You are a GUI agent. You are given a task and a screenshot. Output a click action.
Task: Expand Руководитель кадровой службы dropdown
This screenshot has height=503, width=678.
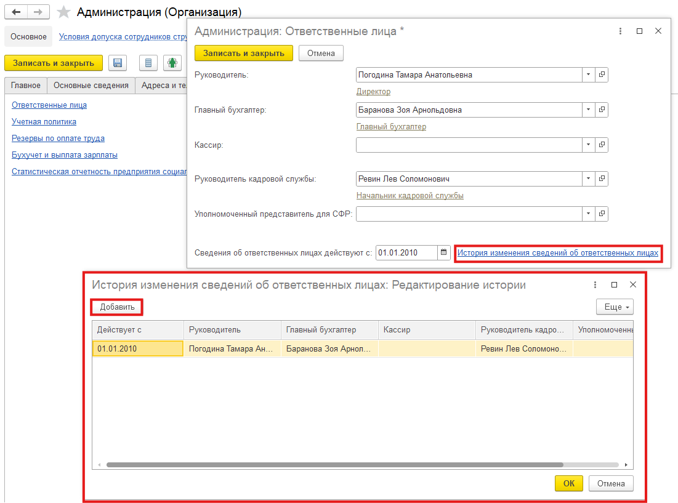coord(589,179)
